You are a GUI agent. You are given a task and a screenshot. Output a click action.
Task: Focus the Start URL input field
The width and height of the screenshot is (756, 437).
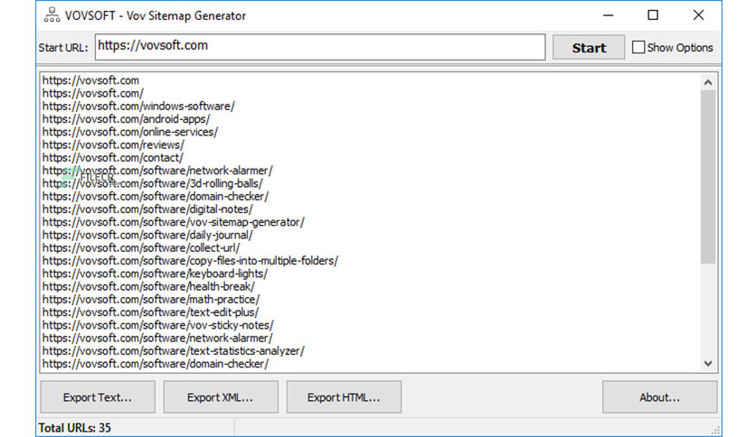tap(320, 47)
